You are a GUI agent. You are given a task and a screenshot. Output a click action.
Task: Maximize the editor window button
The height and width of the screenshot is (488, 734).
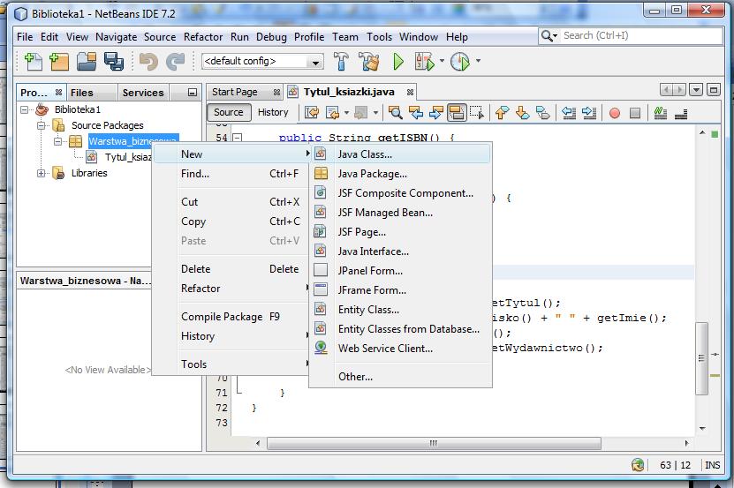(714, 90)
